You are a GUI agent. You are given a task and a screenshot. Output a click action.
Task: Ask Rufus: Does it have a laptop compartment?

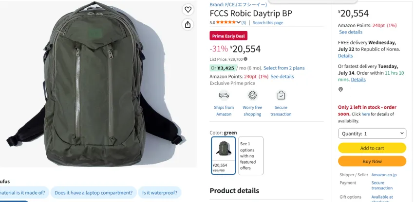(x=94, y=192)
